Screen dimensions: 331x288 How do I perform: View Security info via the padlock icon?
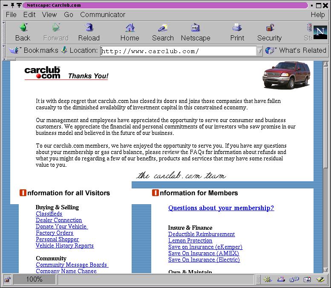270,28
